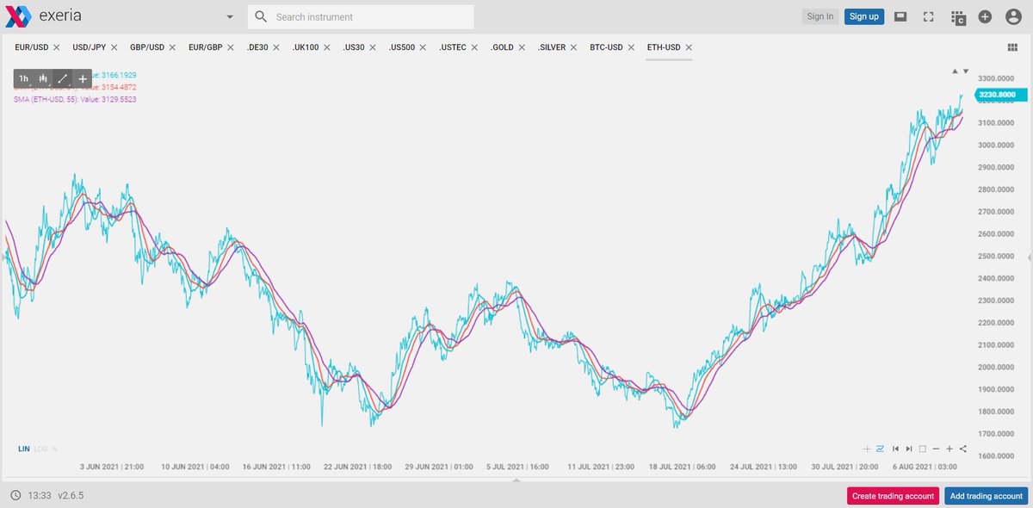Screen dimensions: 1033x508
Task: Click the SMA (ETH-USD, 55) indicator label
Action: [x=75, y=100]
